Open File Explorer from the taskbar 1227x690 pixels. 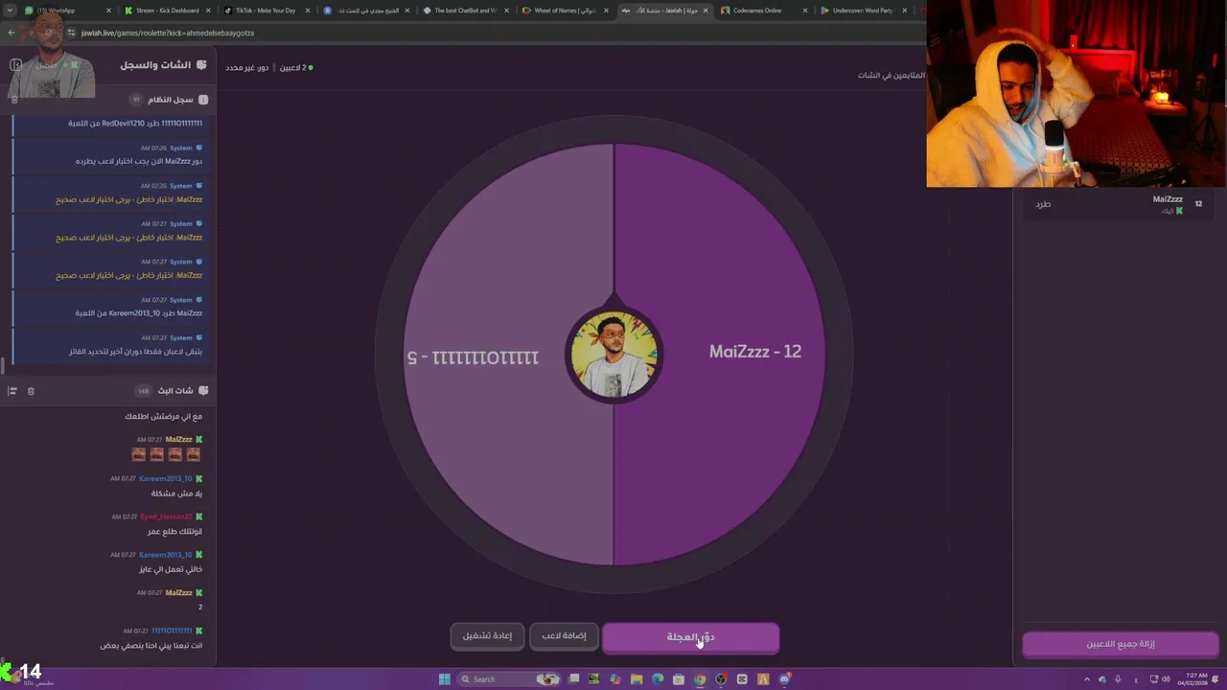[637, 678]
